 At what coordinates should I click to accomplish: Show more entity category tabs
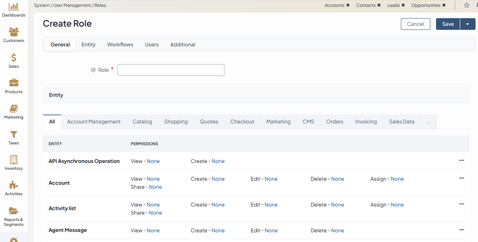(x=428, y=122)
